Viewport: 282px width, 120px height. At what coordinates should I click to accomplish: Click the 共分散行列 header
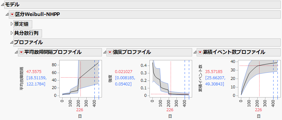28,33
